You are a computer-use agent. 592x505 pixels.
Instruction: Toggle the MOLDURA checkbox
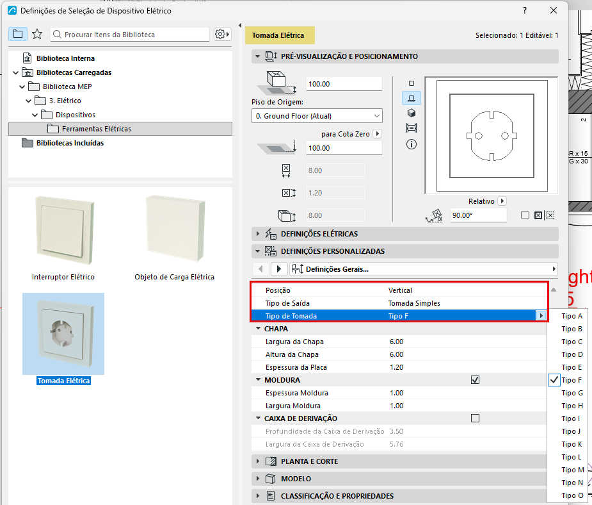point(476,380)
